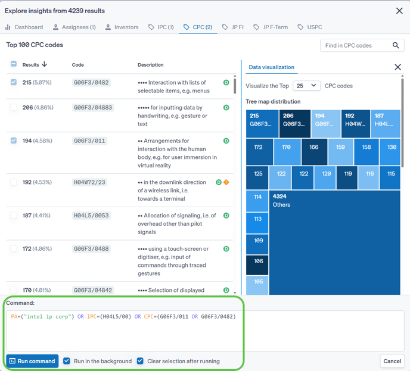Screen dimensions: 410x371
Task: Click green D badge for G06F3/0488 row
Action: click(226, 249)
